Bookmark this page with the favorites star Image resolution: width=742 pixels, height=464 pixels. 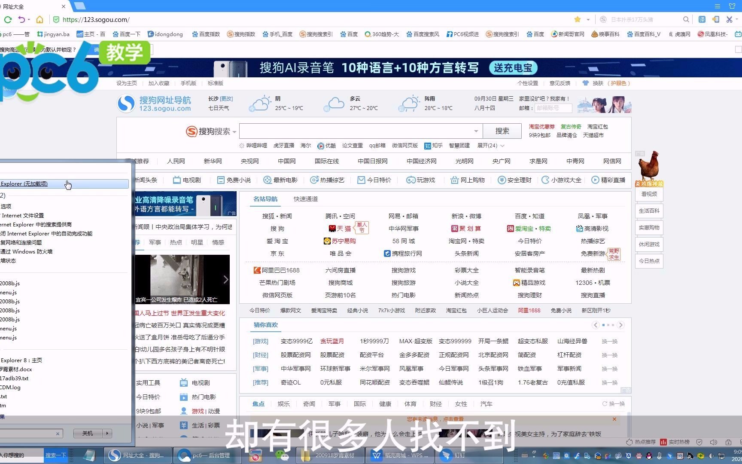(578, 19)
